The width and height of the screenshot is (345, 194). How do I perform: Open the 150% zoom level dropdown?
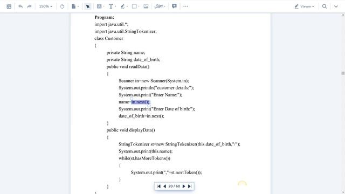45,6
